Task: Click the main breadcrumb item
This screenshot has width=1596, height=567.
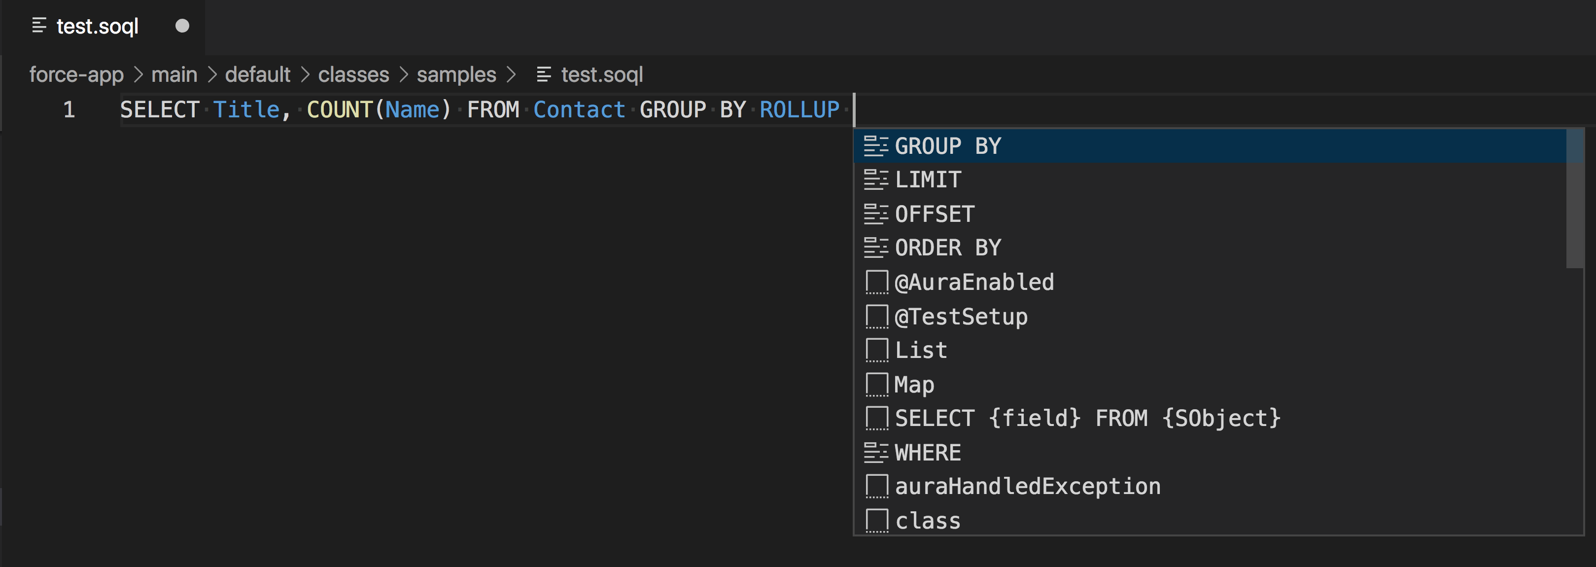Action: [x=174, y=74]
